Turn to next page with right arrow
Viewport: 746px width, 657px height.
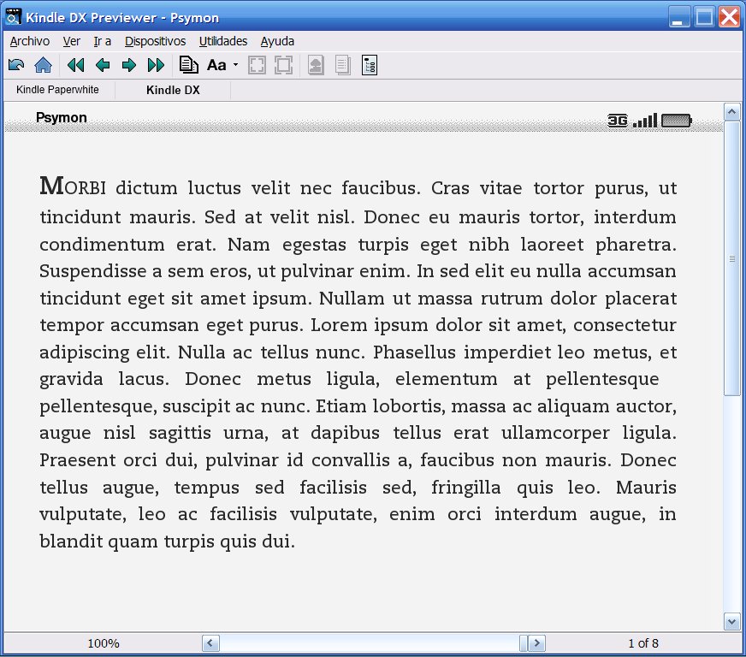(x=129, y=65)
